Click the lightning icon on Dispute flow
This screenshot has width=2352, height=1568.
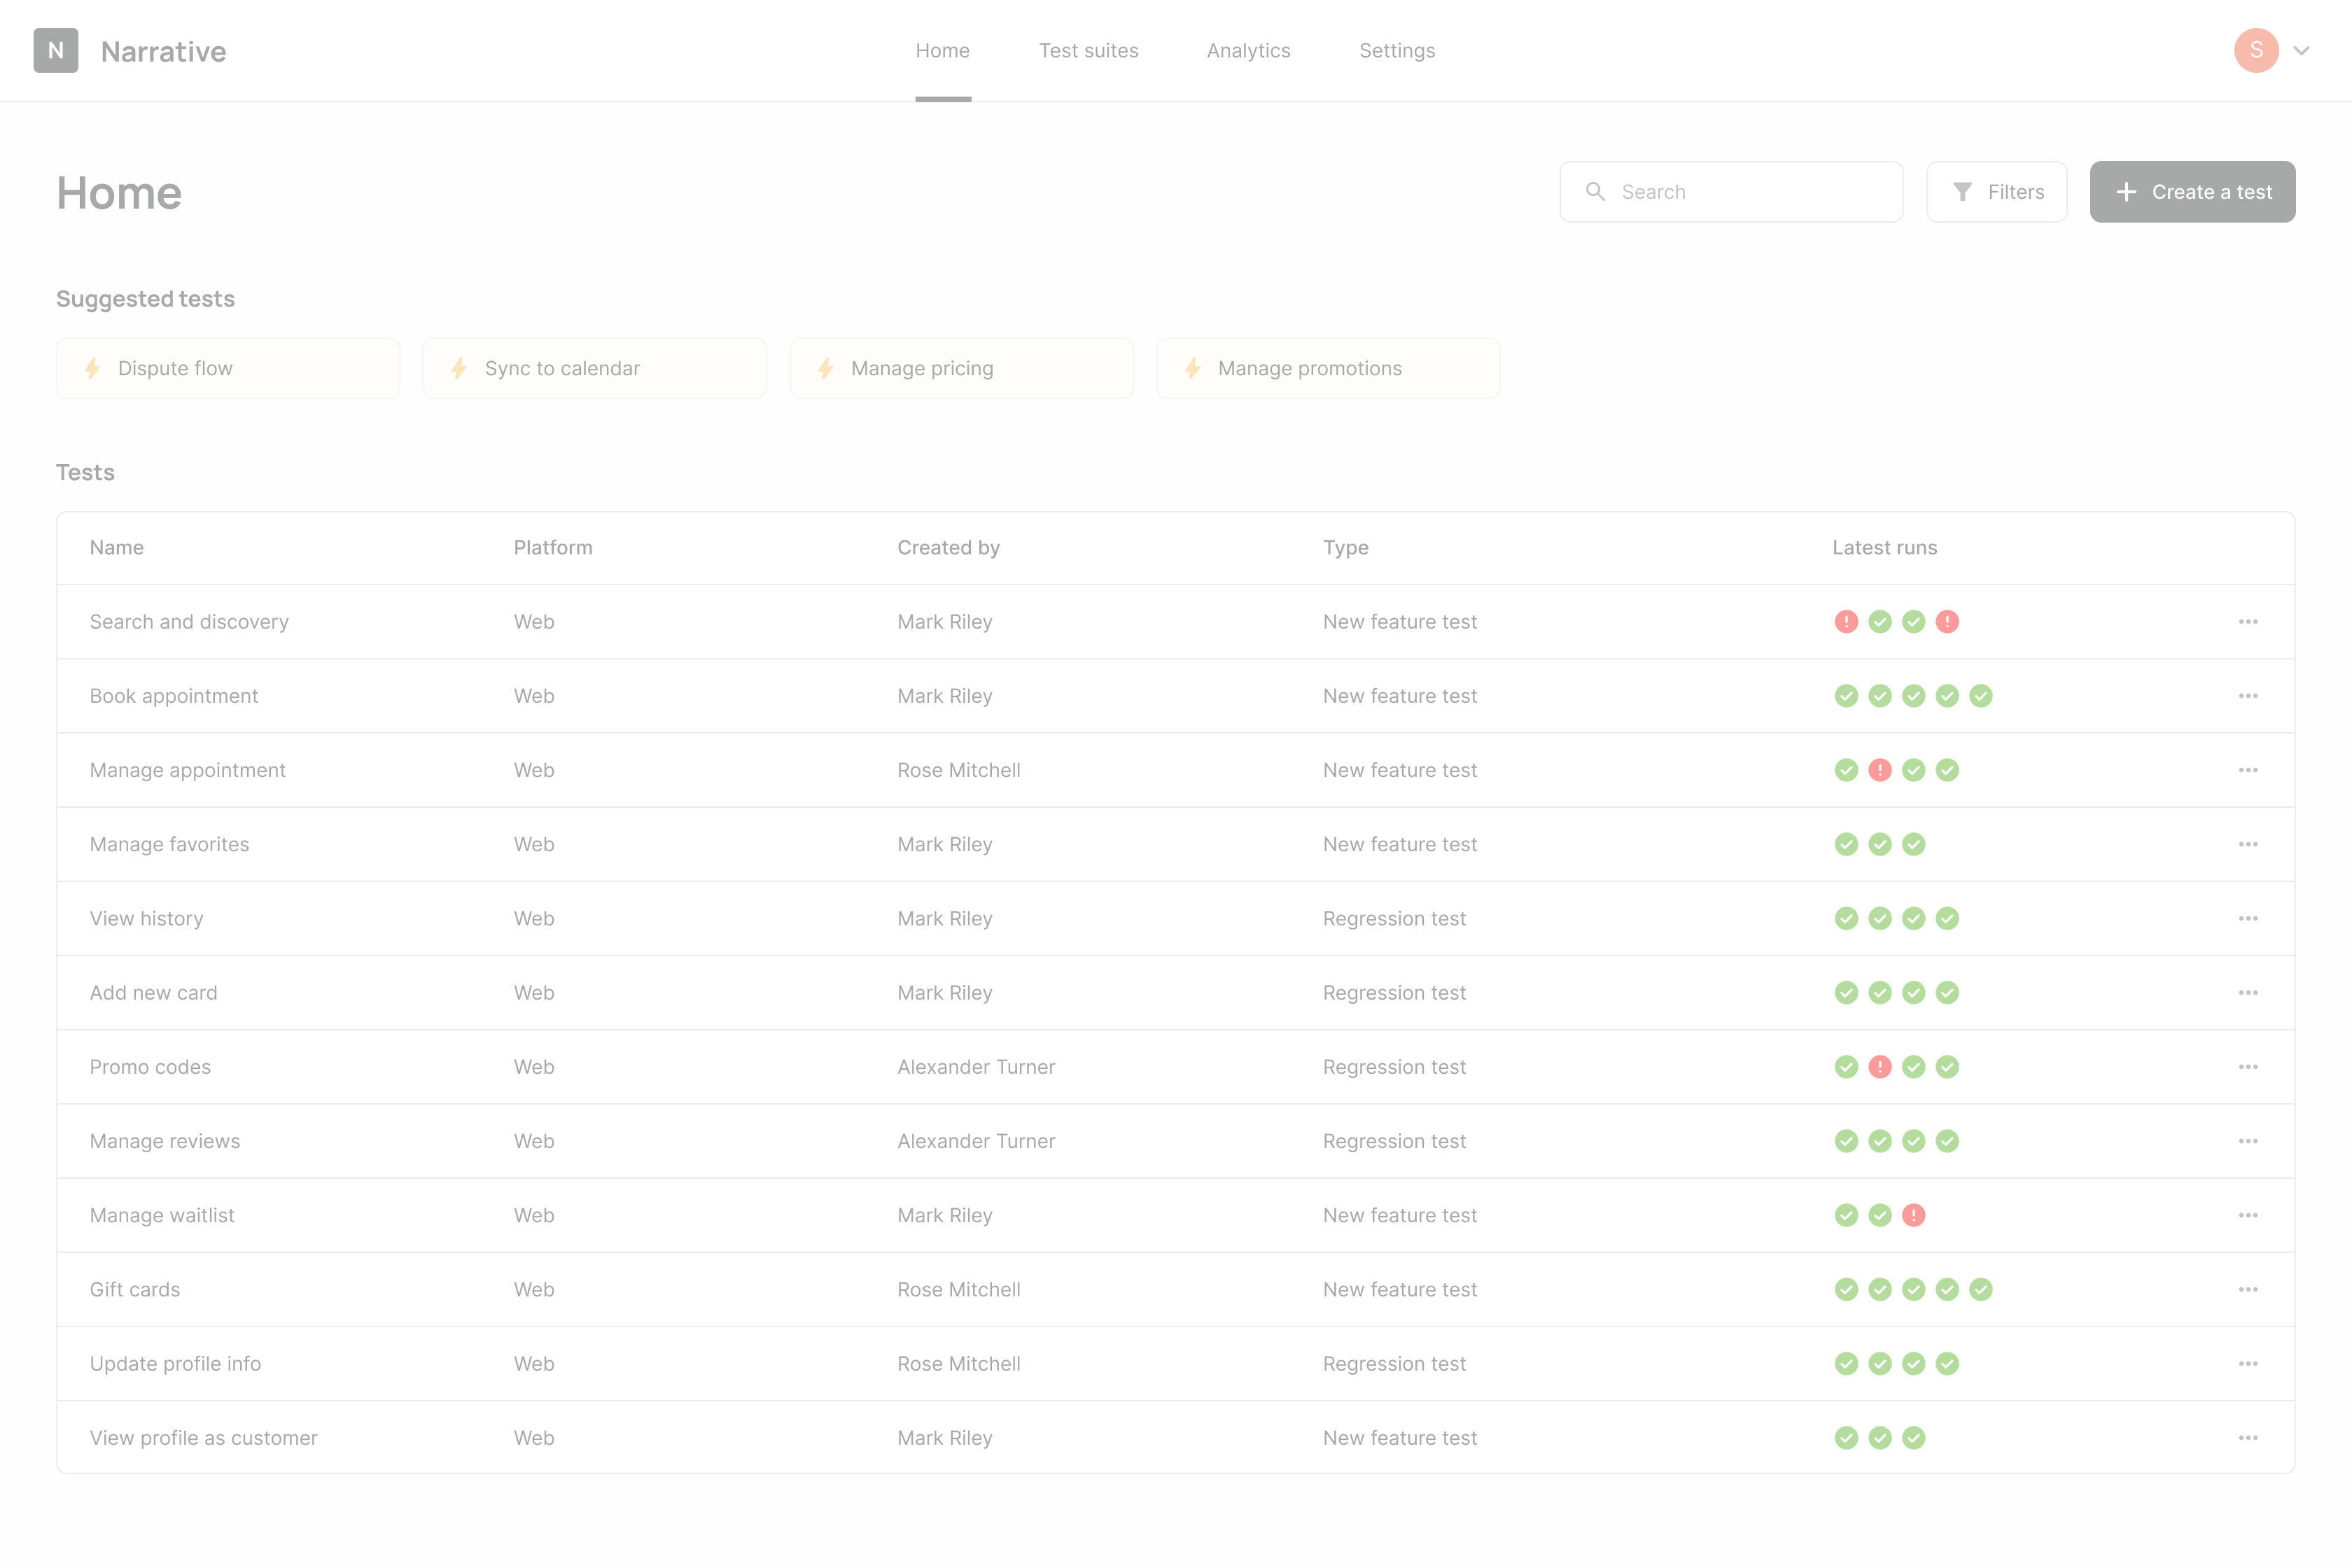[x=93, y=368]
